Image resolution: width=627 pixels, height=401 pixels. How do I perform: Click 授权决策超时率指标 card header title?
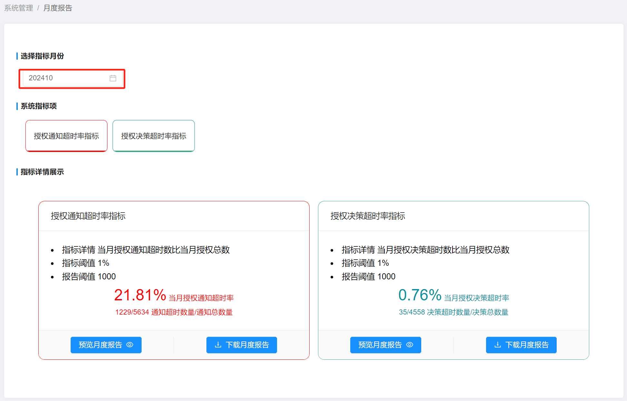pos(368,216)
